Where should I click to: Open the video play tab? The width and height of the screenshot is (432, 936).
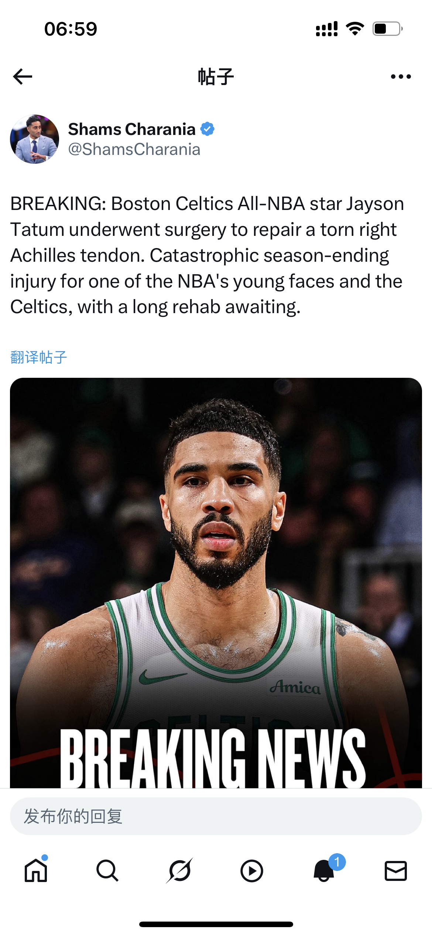coord(252,871)
